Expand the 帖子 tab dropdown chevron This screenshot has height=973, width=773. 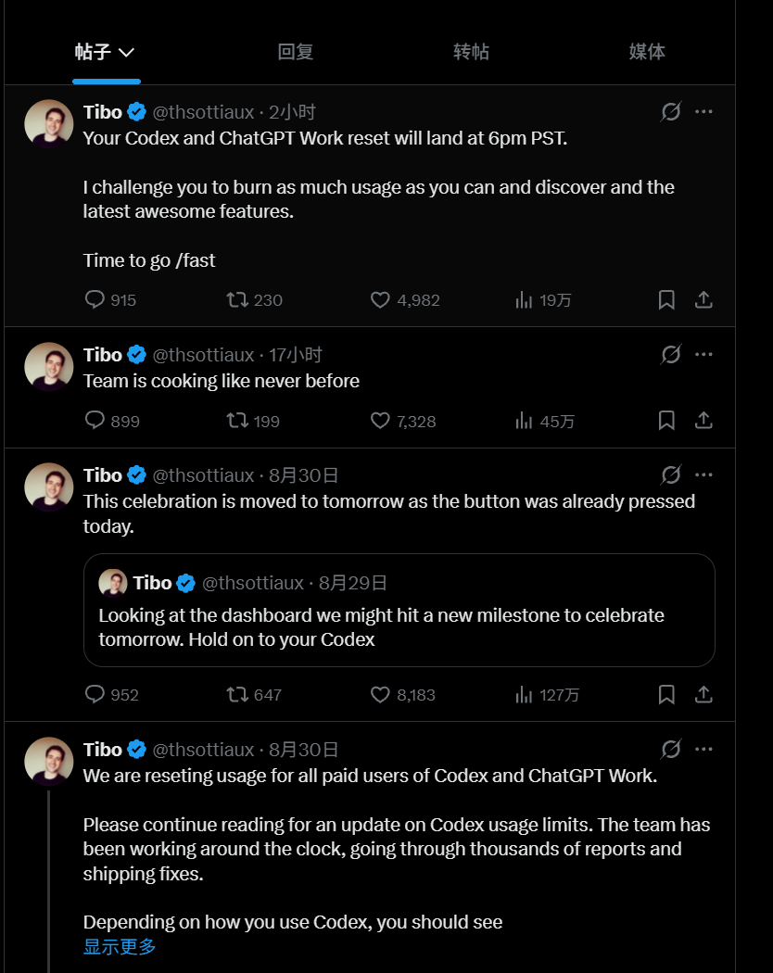(126, 52)
